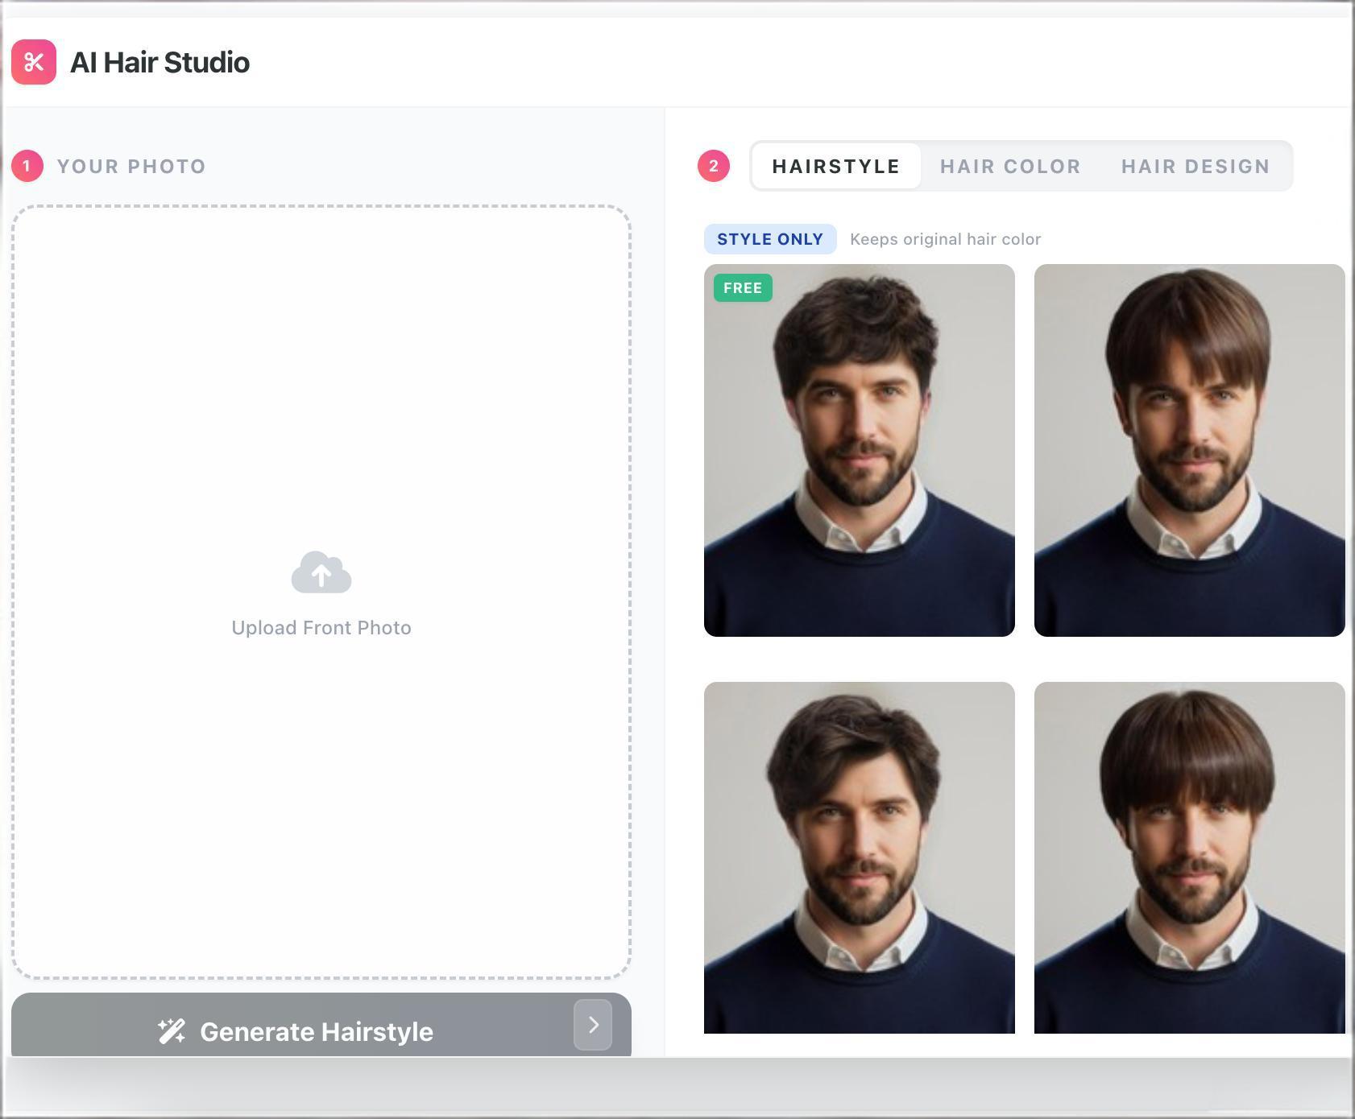
Task: Open the HAIR DESIGN tab
Action: coord(1195,166)
